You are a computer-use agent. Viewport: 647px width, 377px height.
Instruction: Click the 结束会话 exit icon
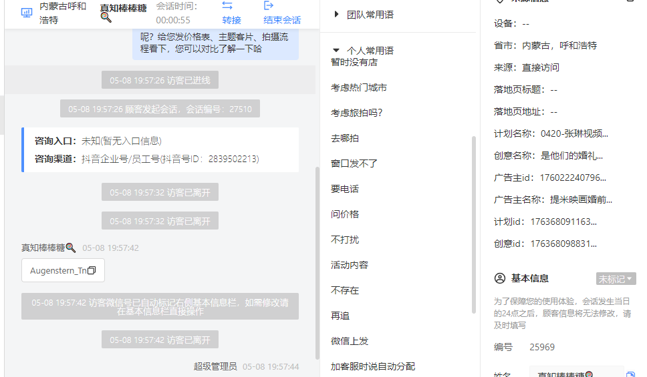(269, 5)
